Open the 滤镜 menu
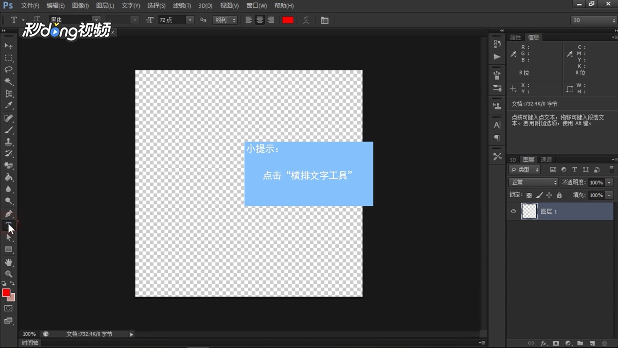 click(x=182, y=5)
